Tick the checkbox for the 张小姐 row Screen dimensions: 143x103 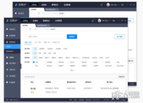click(x=26, y=88)
